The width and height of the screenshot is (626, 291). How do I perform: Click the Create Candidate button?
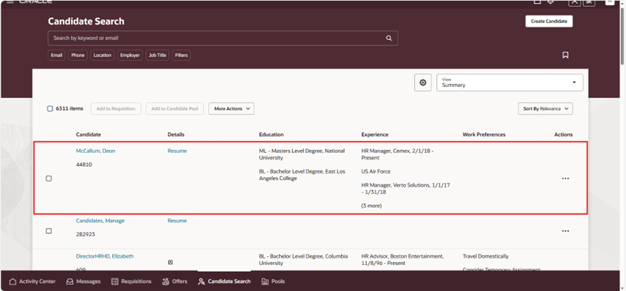(549, 21)
